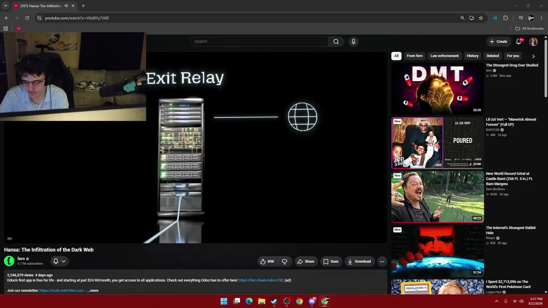Open Discord from the taskbar
The image size is (548, 308).
(312, 301)
